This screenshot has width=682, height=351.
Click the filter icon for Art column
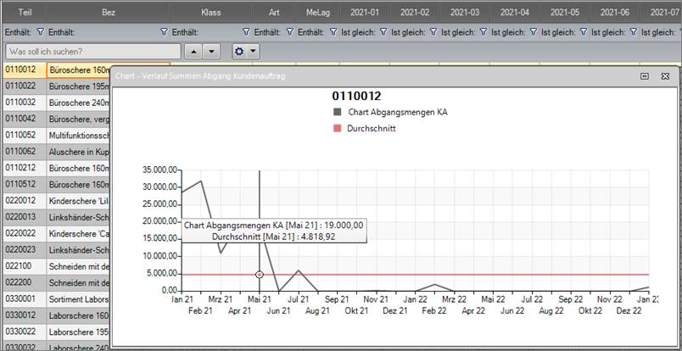[289, 31]
